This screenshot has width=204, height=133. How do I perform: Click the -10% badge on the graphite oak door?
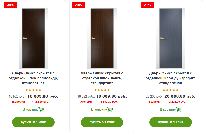[x=147, y=5]
